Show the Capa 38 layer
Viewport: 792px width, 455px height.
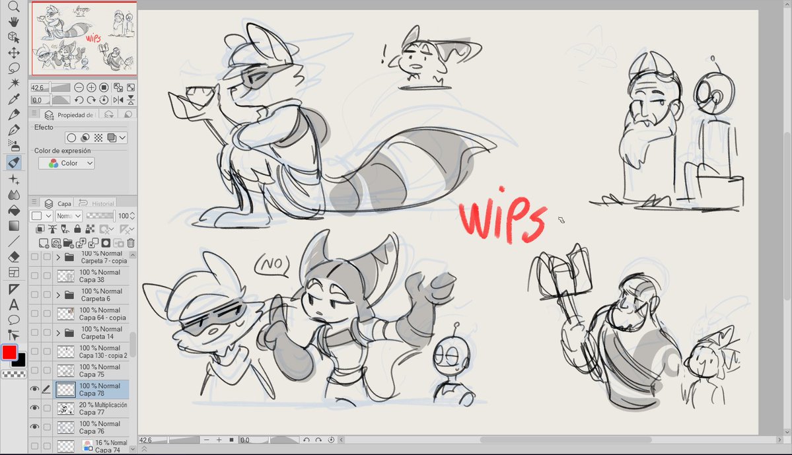(x=34, y=276)
